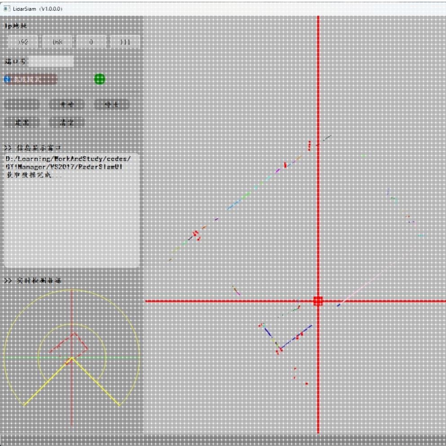Click the 开始 start button
Image resolution: width=446 pixels, height=446 pixels.
click(x=67, y=104)
